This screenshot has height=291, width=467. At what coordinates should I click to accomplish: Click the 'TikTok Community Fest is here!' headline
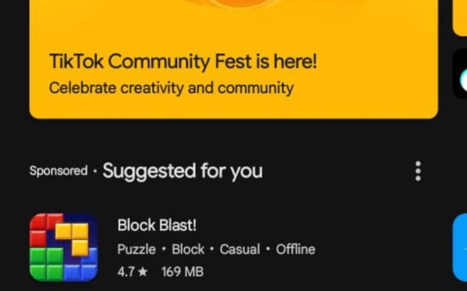[x=183, y=62]
